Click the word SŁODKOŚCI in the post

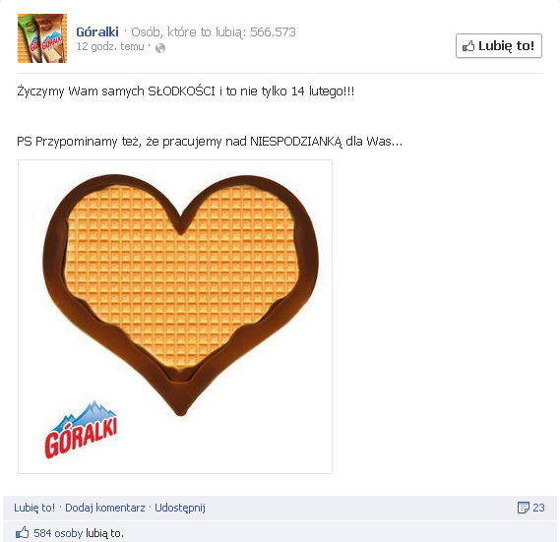181,91
